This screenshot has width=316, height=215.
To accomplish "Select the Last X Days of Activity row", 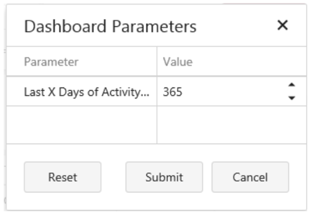I will (x=86, y=92).
